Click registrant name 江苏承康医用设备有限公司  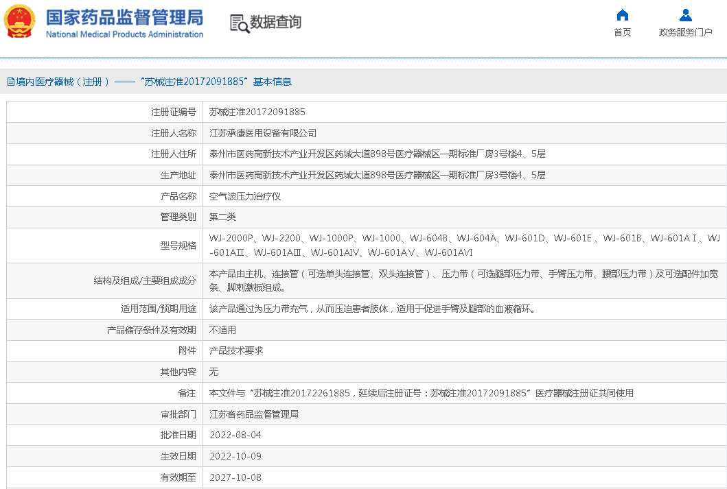pos(262,133)
